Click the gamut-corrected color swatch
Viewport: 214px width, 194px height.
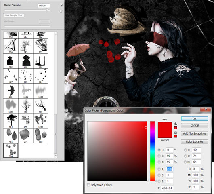[176, 127]
